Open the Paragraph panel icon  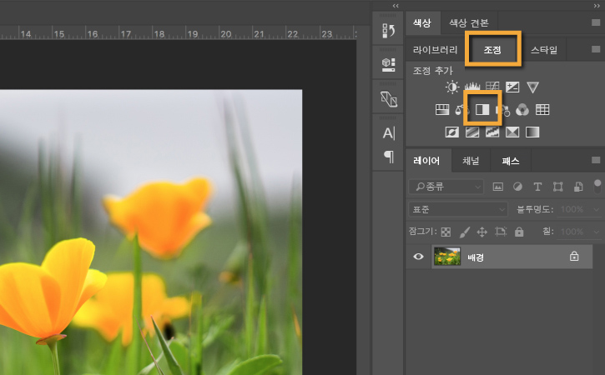[389, 157]
